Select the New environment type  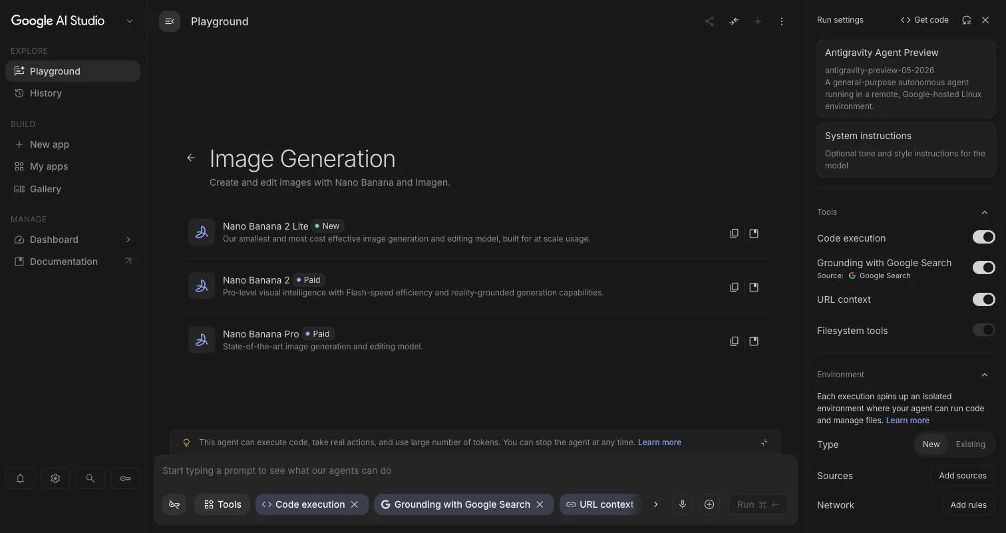(931, 444)
